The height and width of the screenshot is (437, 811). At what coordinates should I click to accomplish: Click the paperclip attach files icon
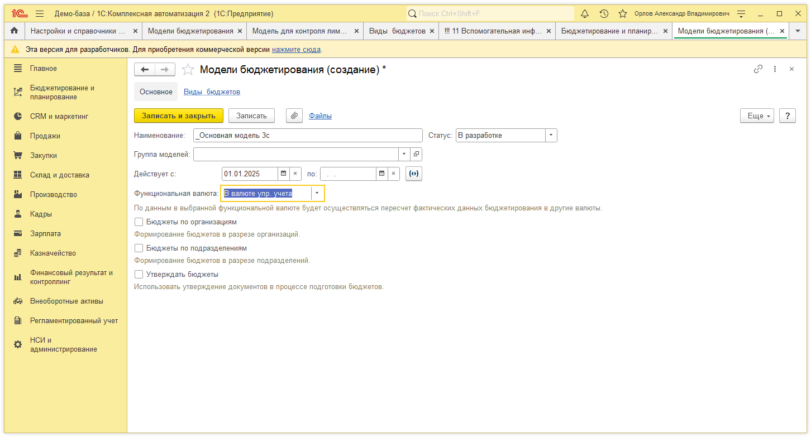[294, 116]
